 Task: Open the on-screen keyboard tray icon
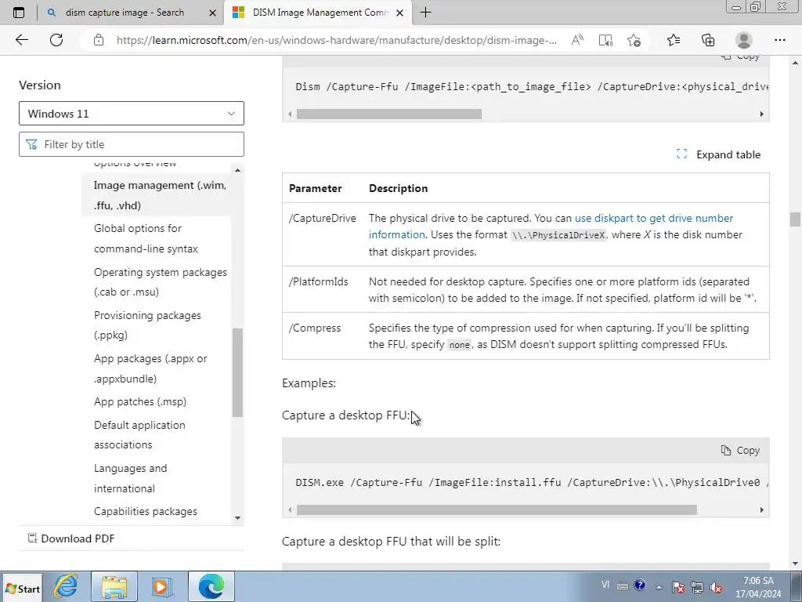click(x=623, y=586)
